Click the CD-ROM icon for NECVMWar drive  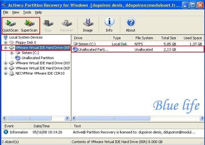pos(12,73)
